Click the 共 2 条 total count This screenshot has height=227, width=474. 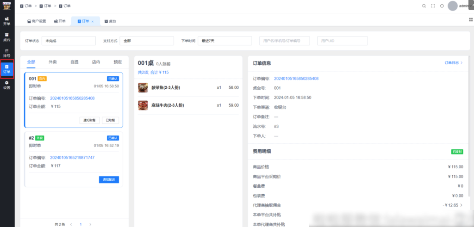(x=60, y=224)
